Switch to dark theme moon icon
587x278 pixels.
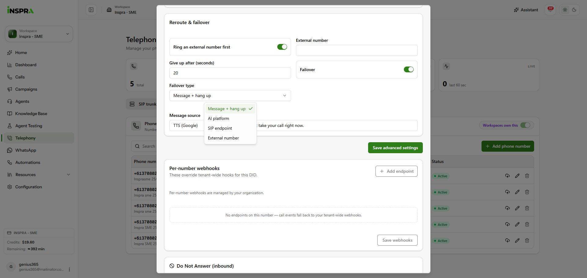point(574,10)
